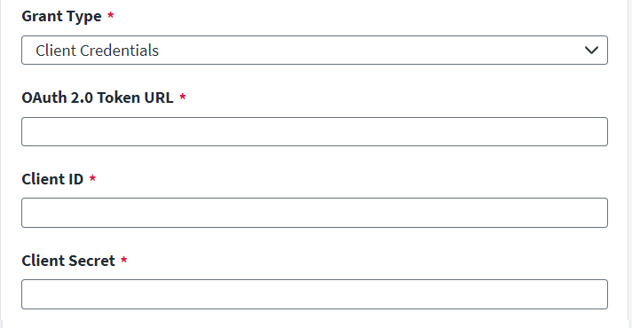The width and height of the screenshot is (632, 328).
Task: Click the red asterisk next to Client ID
Action: (x=92, y=178)
